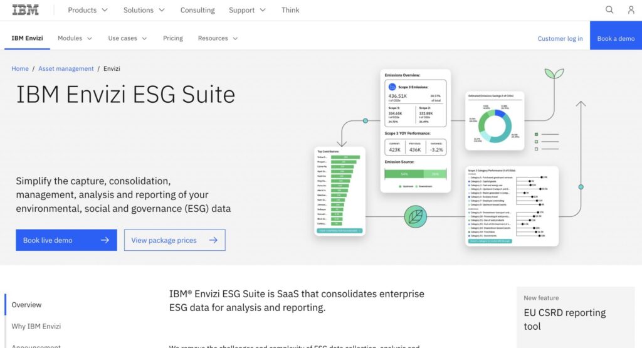Image resolution: width=642 pixels, height=348 pixels.
Task: Click the View package prices button
Action: (x=175, y=240)
